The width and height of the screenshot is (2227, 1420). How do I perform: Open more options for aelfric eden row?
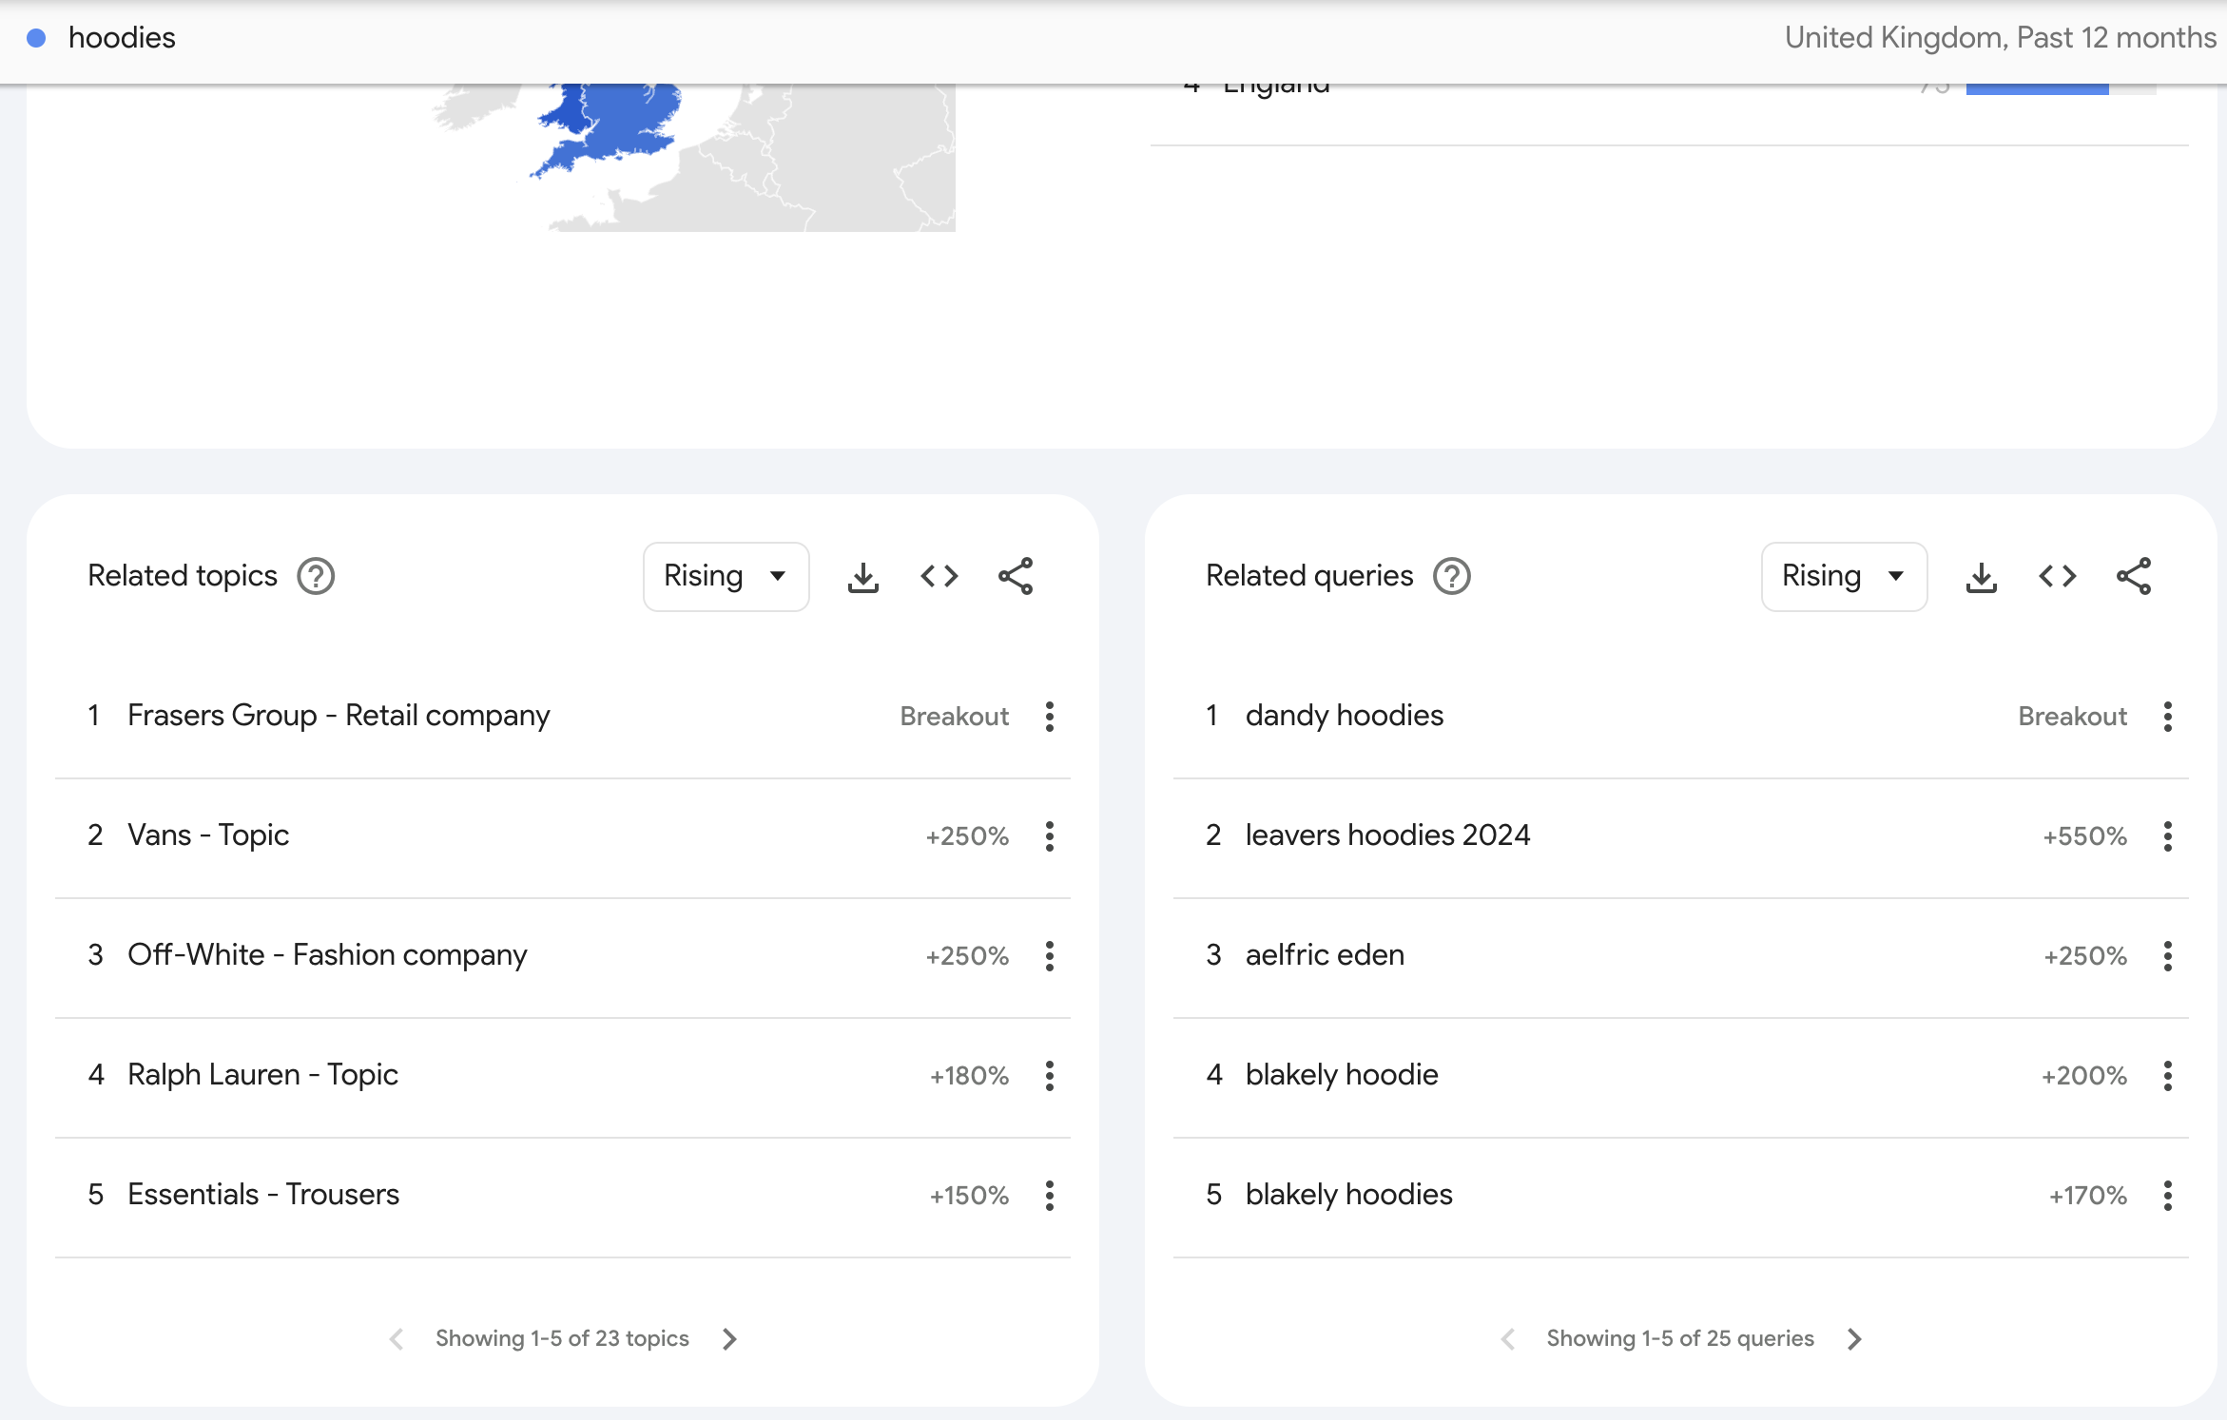pyautogui.click(x=2168, y=956)
